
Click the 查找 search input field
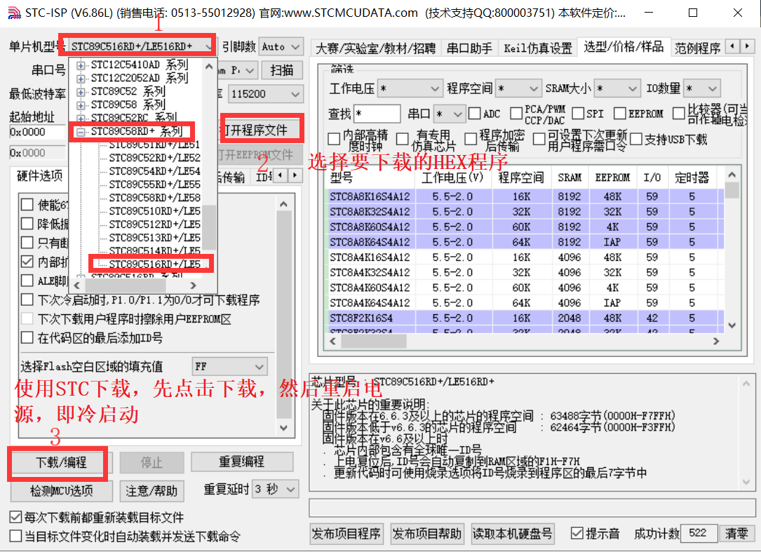pyautogui.click(x=377, y=114)
